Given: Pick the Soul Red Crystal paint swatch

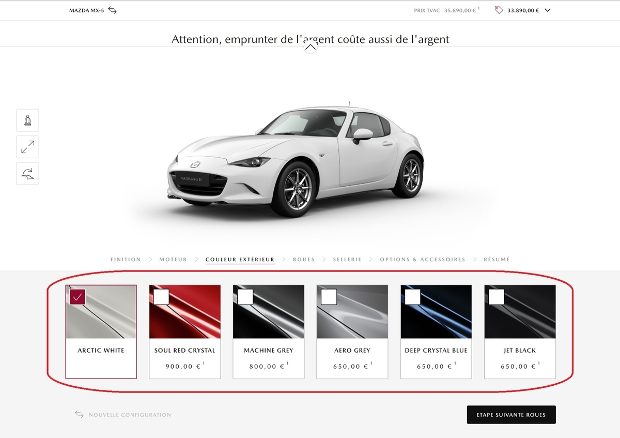Looking at the screenshot, I should 185,312.
